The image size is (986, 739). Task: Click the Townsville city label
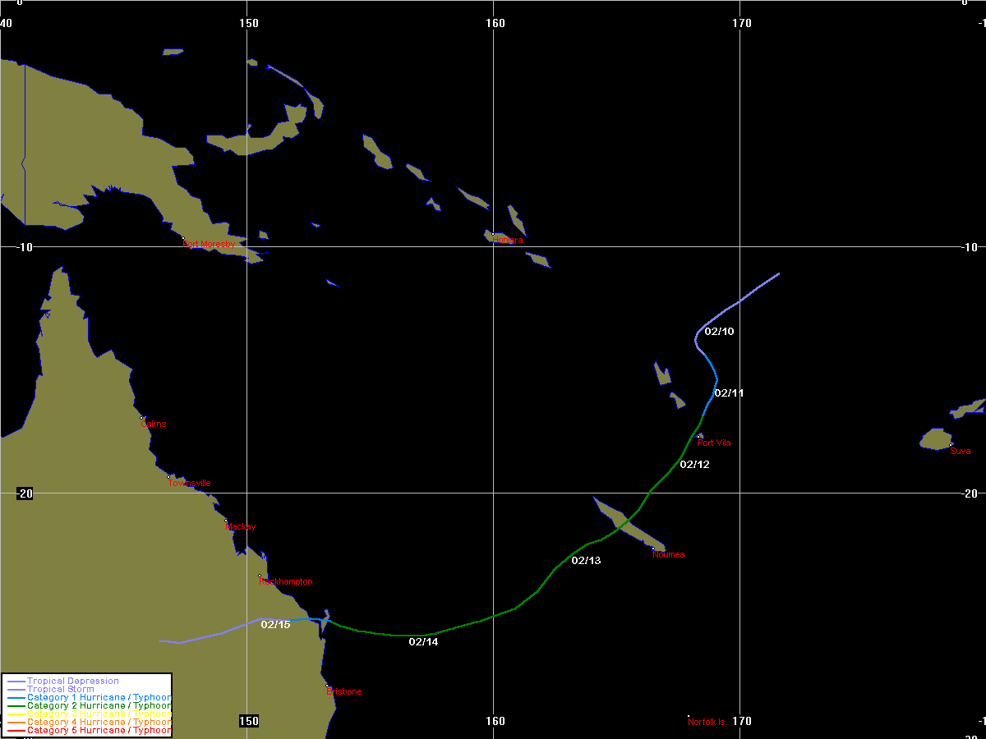point(189,483)
